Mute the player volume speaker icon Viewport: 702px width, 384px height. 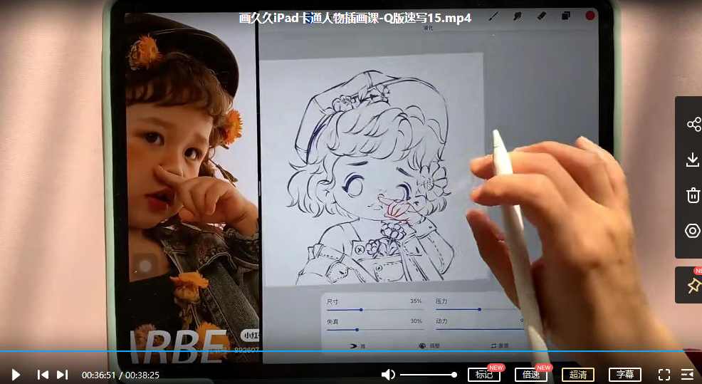(x=388, y=375)
